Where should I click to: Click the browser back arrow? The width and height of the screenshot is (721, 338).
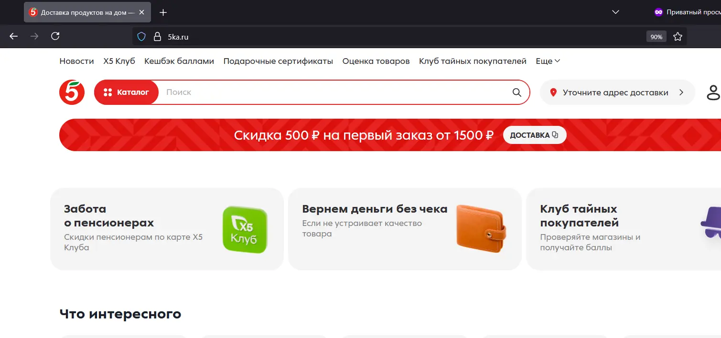(13, 36)
